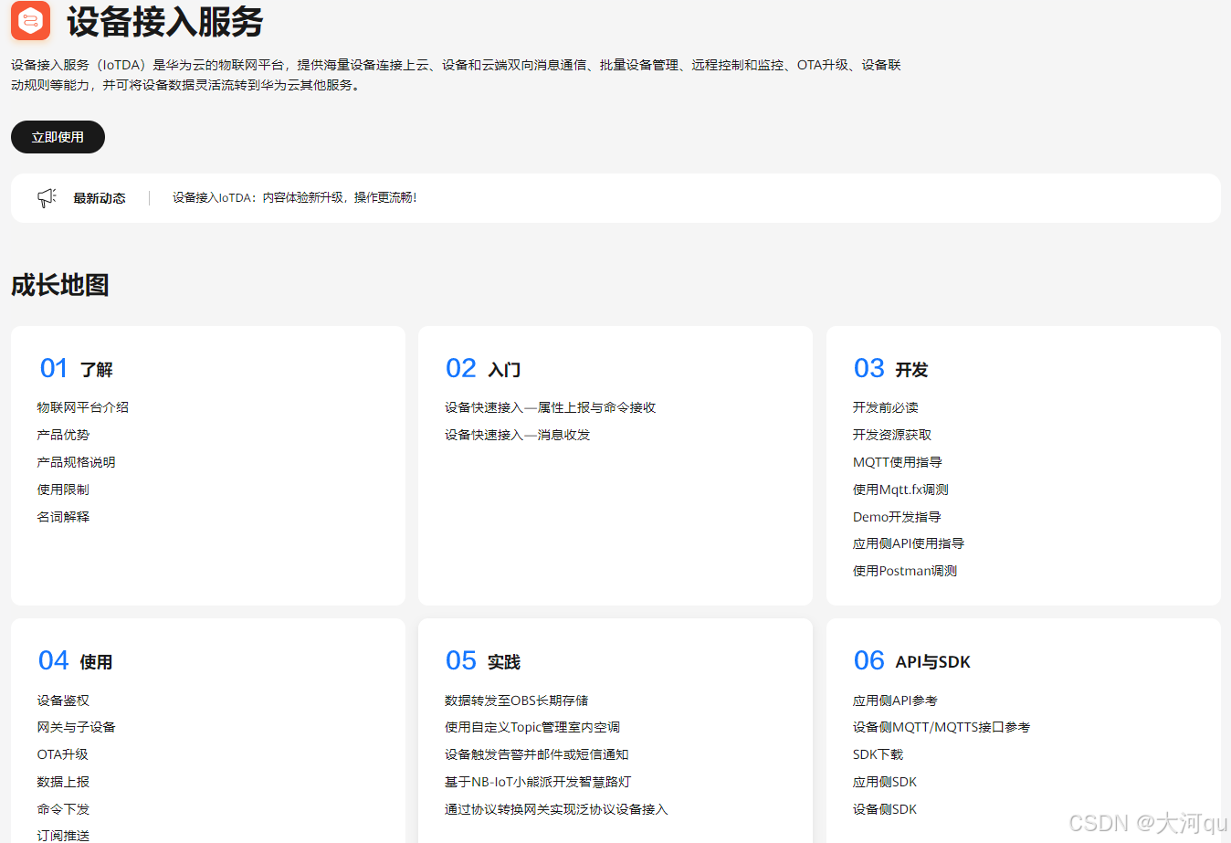The height and width of the screenshot is (843, 1231).
Task: Open 使用限制 link
Action: click(x=63, y=490)
